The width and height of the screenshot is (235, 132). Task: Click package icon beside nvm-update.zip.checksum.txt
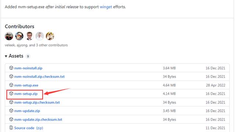pos(11,119)
